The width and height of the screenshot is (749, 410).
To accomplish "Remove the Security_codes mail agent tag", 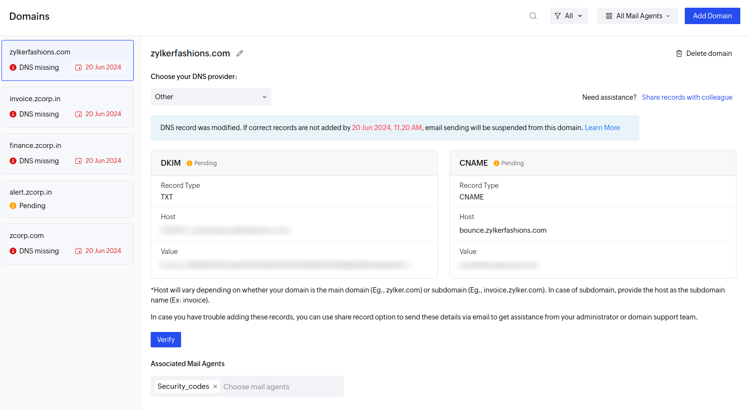I will pos(215,386).
